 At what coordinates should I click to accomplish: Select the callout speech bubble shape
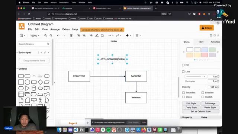click(x=34, y=100)
